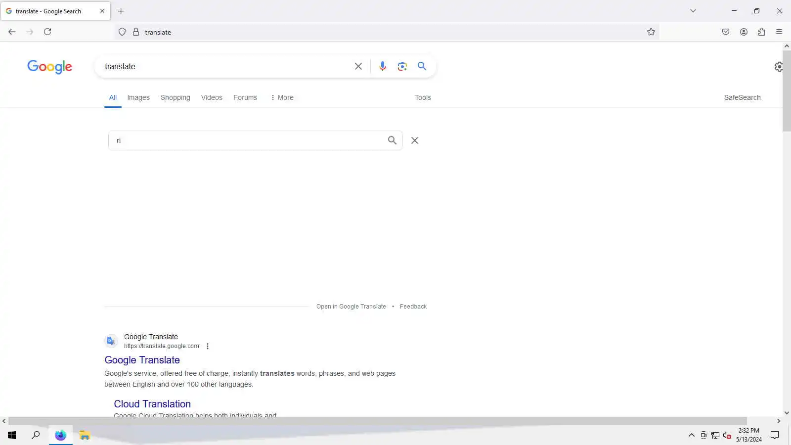Open the Google Translate result title
This screenshot has width=791, height=445.
(142, 360)
